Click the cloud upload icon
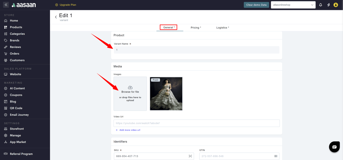This screenshot has width=343, height=160. pyautogui.click(x=130, y=87)
